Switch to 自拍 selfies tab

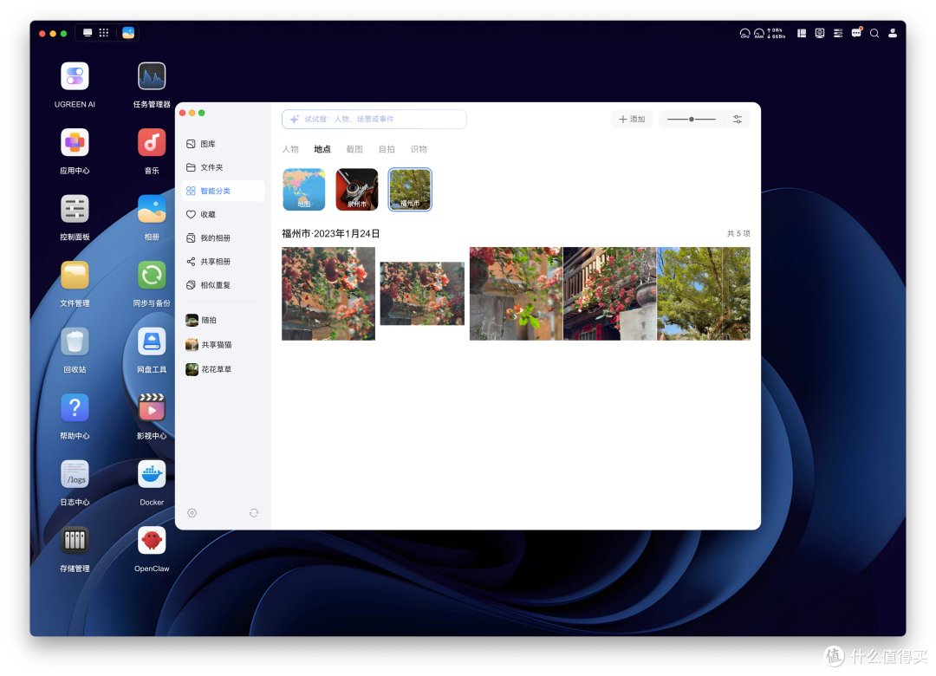387,149
